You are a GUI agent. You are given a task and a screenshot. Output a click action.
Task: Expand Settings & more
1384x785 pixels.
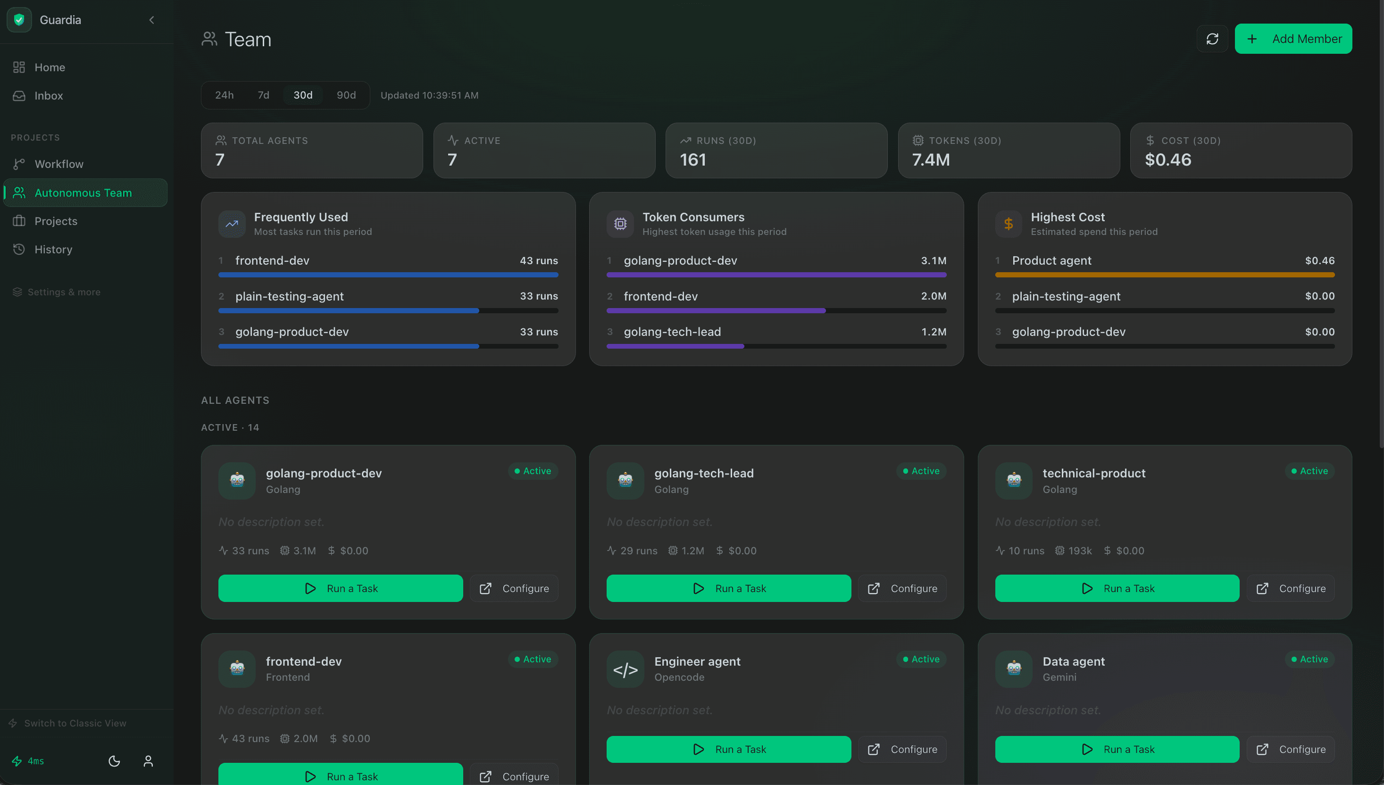[x=57, y=292]
